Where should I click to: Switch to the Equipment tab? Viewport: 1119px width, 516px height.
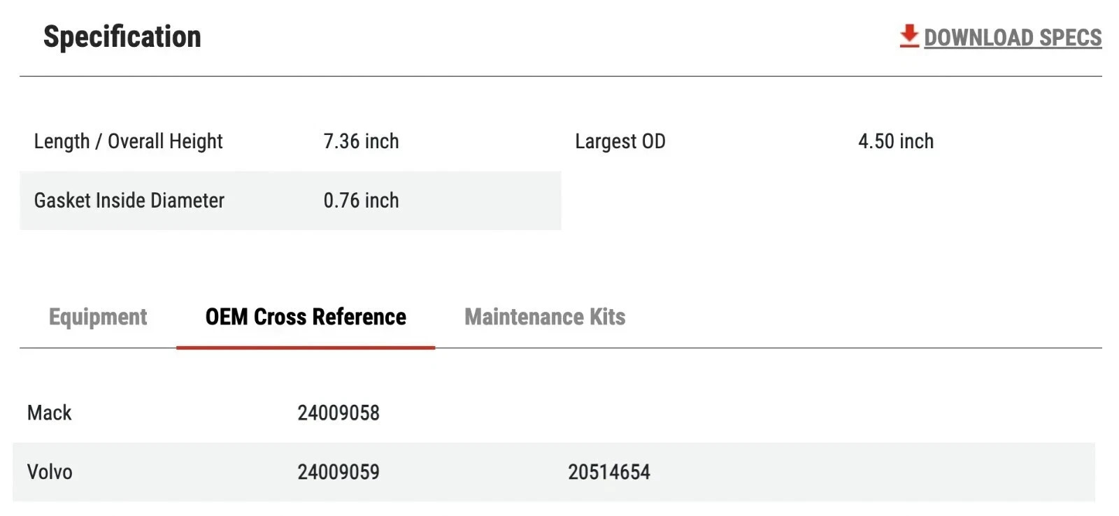98,317
